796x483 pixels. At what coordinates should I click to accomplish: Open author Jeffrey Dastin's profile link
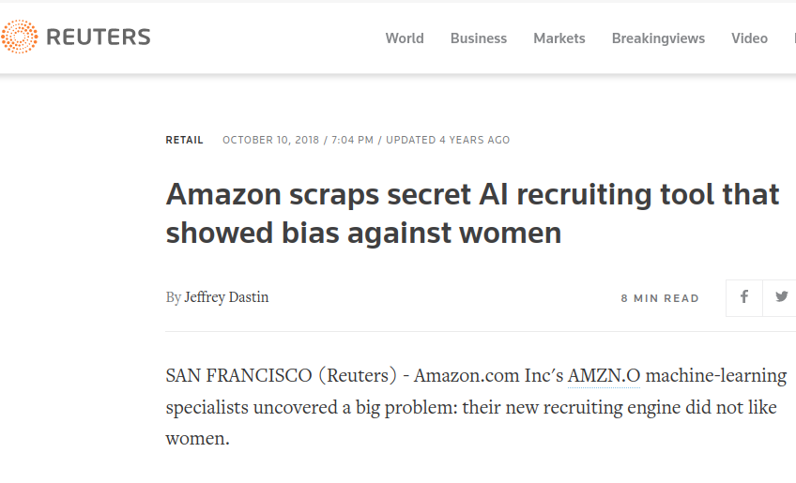[226, 297]
